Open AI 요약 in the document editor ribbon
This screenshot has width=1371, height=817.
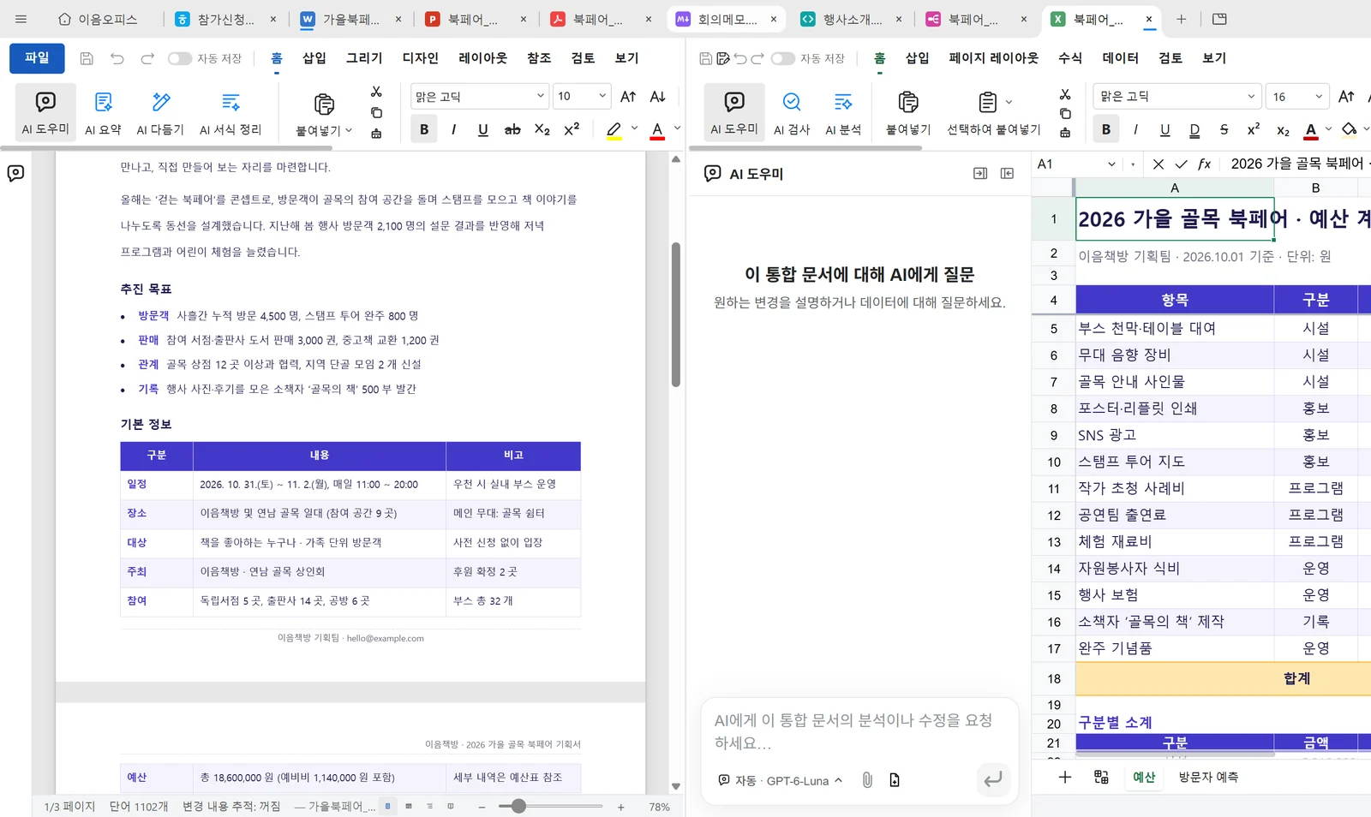pos(103,112)
